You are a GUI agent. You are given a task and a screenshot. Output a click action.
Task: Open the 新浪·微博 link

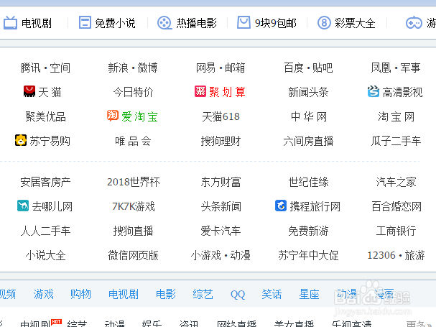[133, 68]
